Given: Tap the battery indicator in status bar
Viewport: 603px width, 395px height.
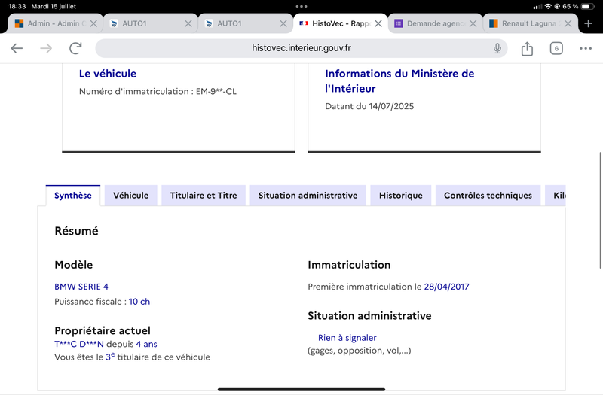Looking at the screenshot, I should pos(587,7).
